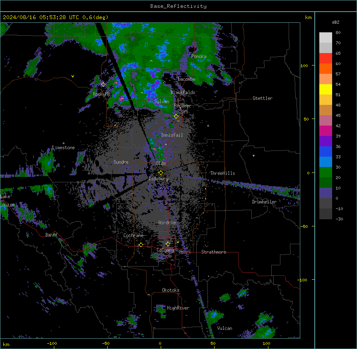Click the asterisk marker east of Innisfail

(x=208, y=126)
